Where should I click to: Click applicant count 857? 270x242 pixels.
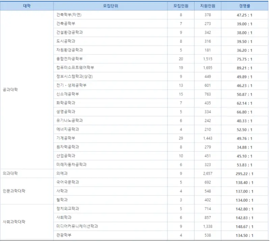click(x=208, y=217)
